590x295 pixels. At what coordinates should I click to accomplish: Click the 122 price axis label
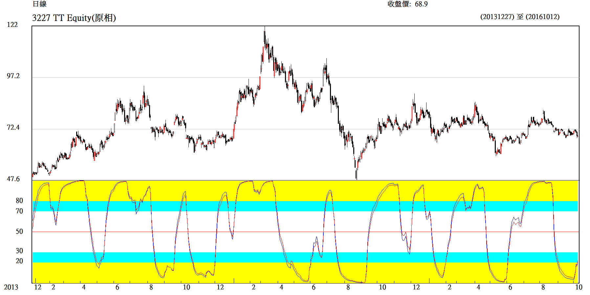tap(12, 25)
